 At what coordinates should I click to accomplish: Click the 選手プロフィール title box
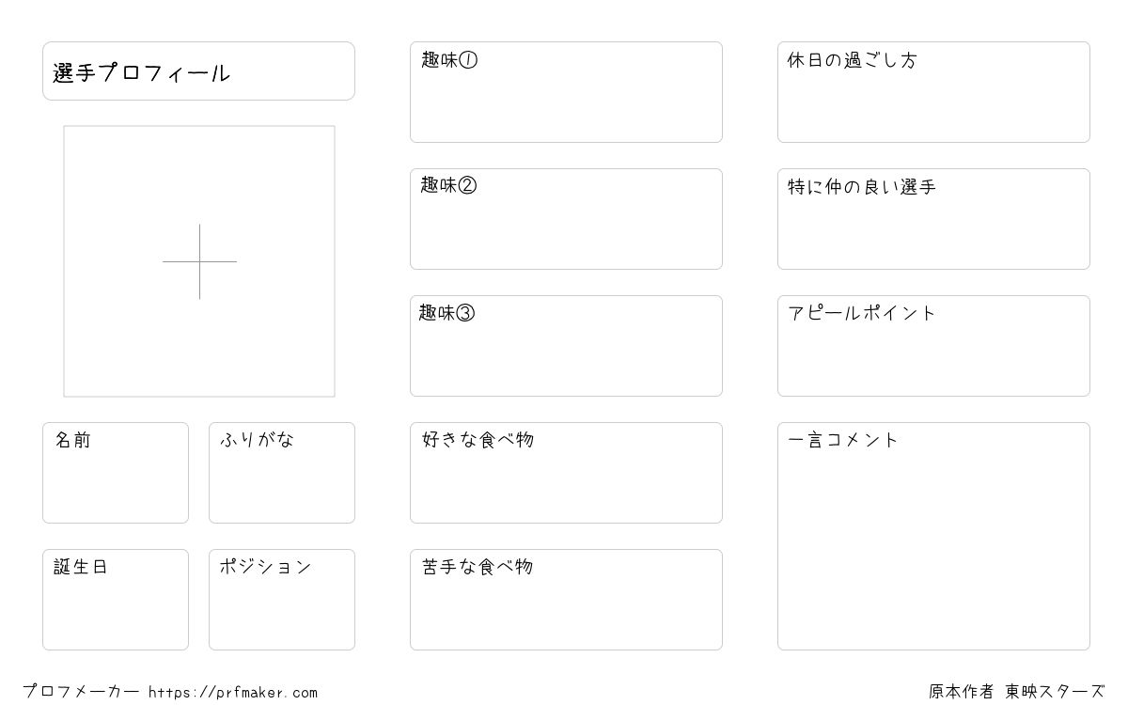[198, 70]
